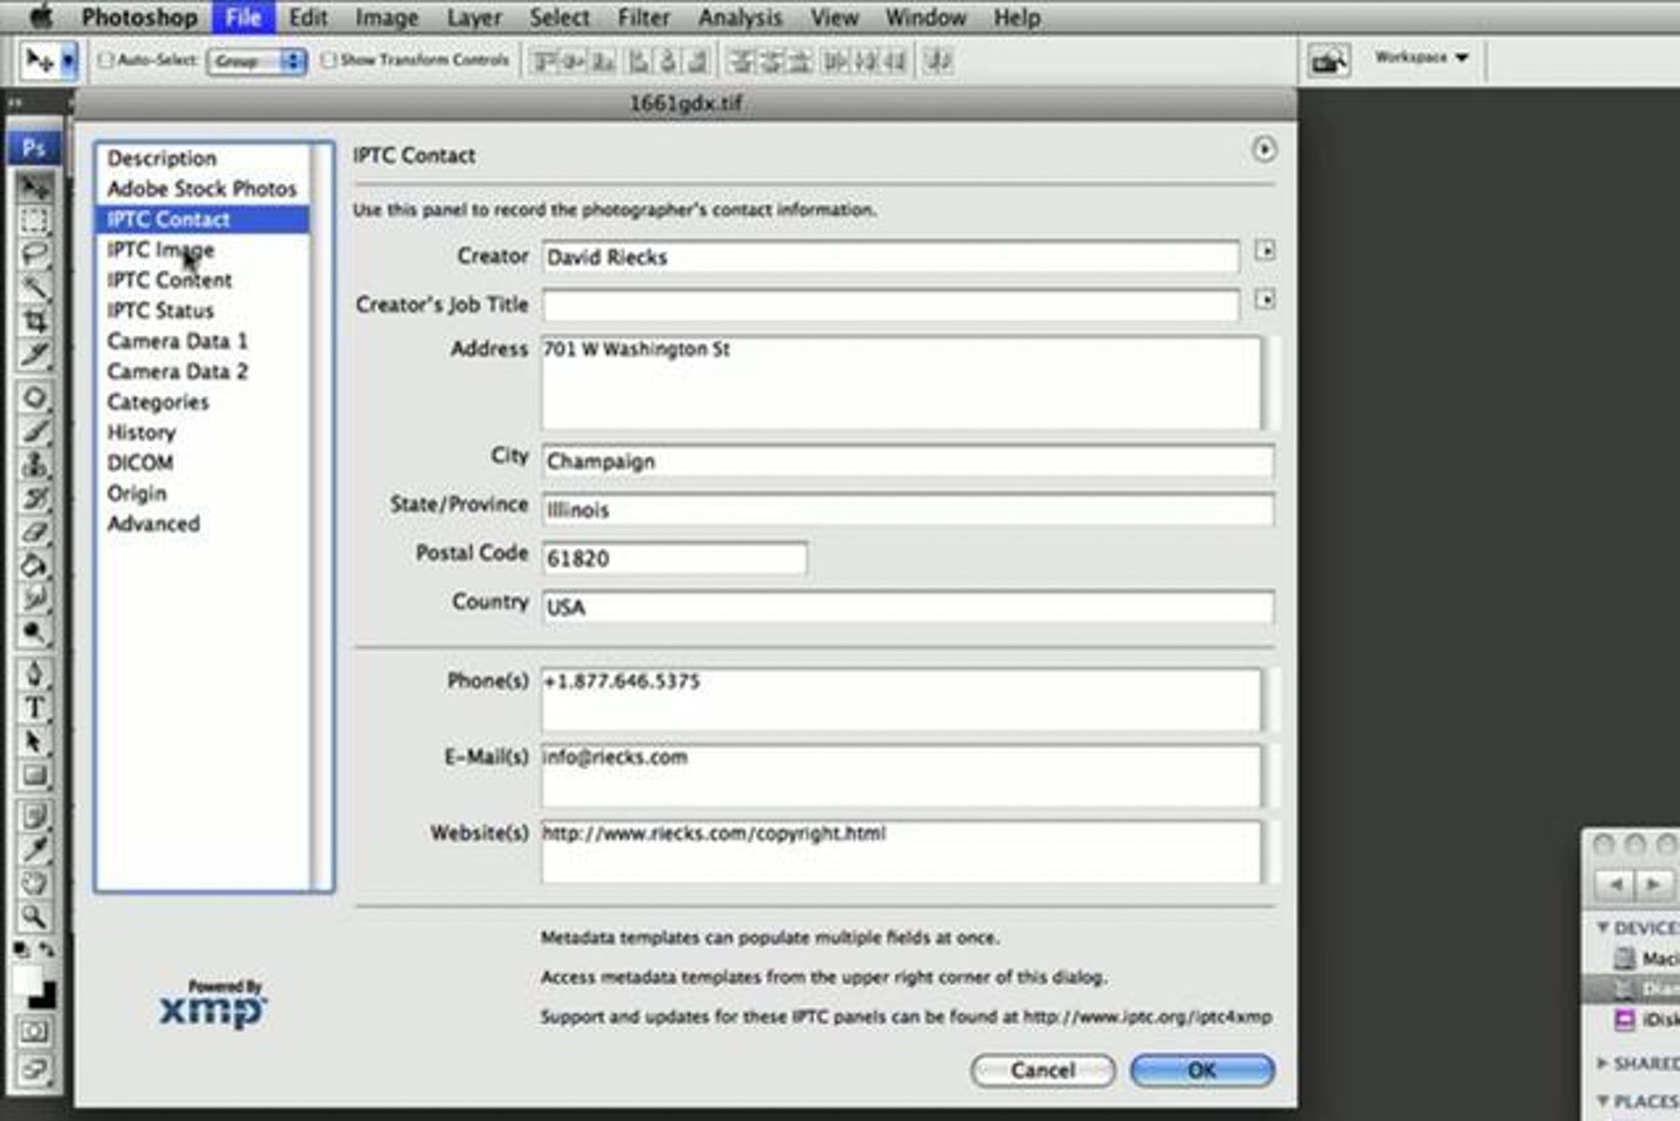The height and width of the screenshot is (1121, 1680).
Task: Select the Hand tool
Action: coord(34,883)
